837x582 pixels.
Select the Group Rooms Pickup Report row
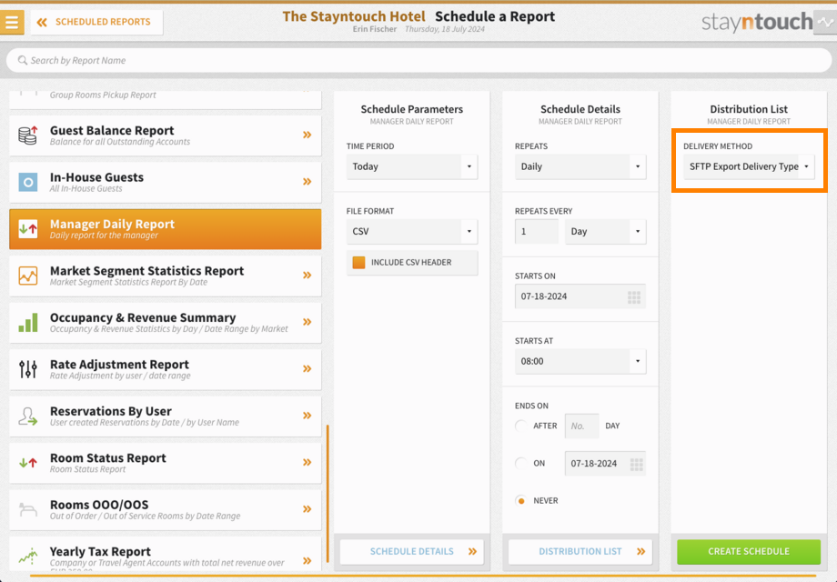click(166, 99)
